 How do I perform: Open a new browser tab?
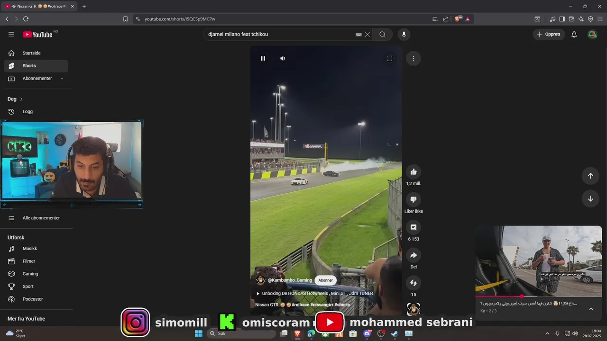(84, 6)
